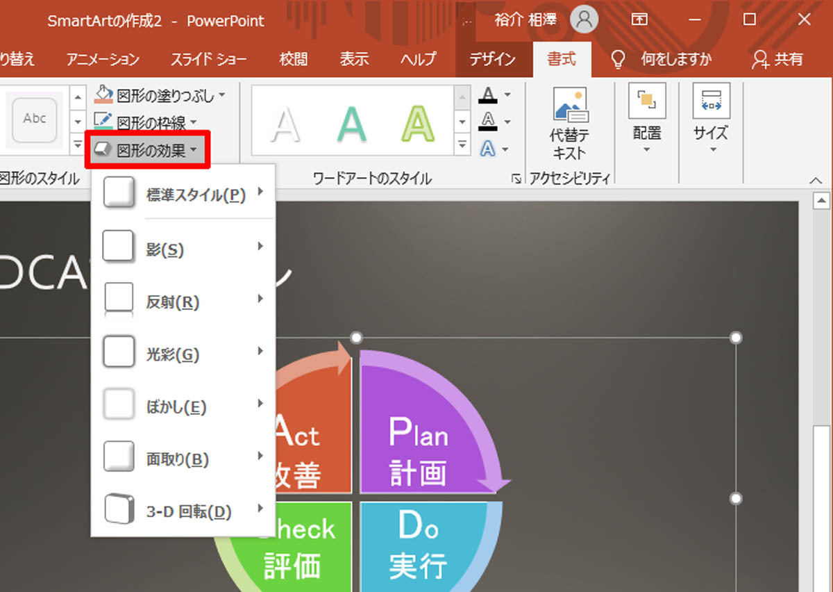Switch to 表示 view tab

click(x=354, y=60)
